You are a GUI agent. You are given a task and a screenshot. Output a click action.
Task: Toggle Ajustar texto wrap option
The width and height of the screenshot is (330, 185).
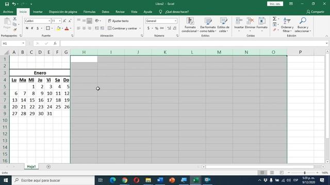click(118, 21)
